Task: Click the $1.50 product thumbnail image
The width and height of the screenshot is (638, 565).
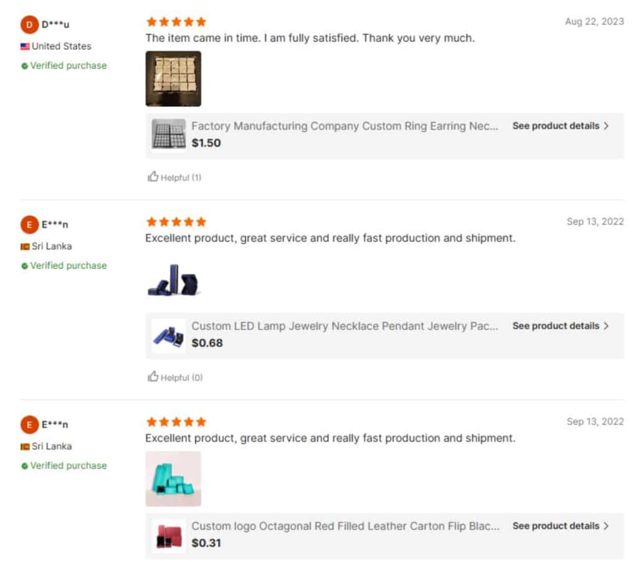Action: tap(168, 135)
